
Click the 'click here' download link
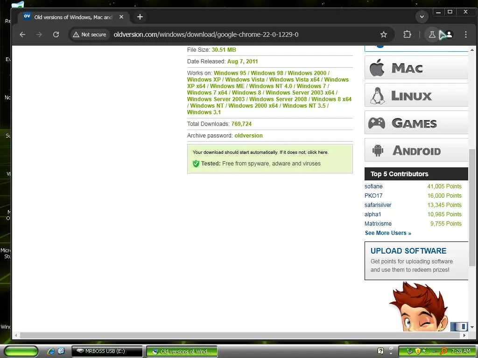pyautogui.click(x=317, y=152)
